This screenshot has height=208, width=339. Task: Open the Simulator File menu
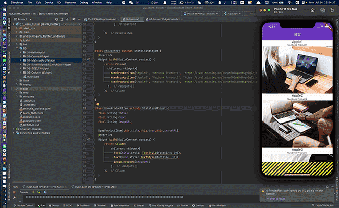coord(30,3)
